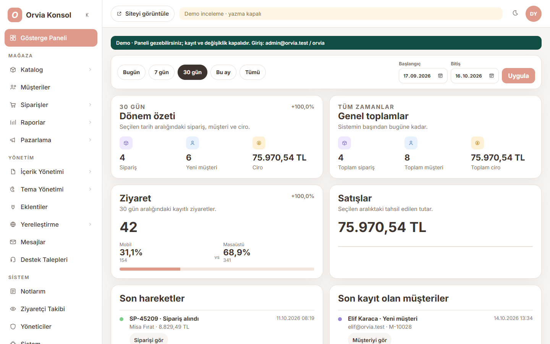Click the Tema Yönetimi palette icon

[x=13, y=189]
